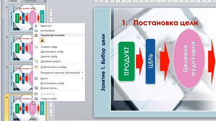Click the clipboard Paste Options icon

pos(36,35)
